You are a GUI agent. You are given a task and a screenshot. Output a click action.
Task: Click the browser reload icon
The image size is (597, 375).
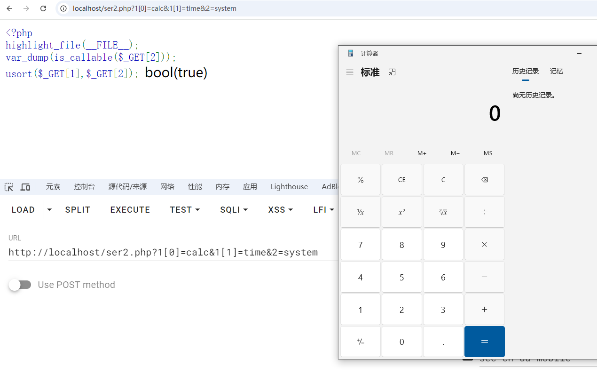[x=43, y=8]
